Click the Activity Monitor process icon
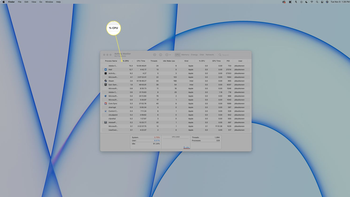The width and height of the screenshot is (350, 197). [x=105, y=73]
